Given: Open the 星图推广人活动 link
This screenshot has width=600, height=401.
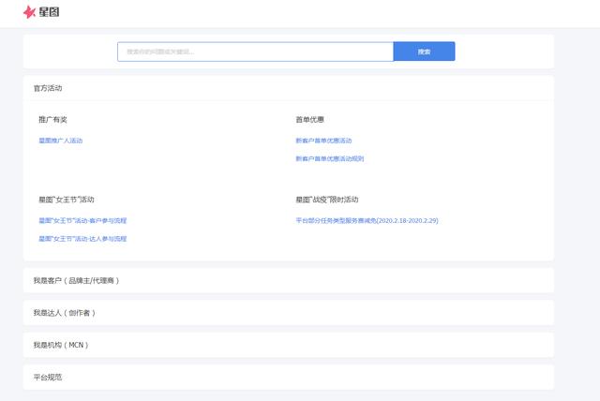Looking at the screenshot, I should click(x=61, y=141).
